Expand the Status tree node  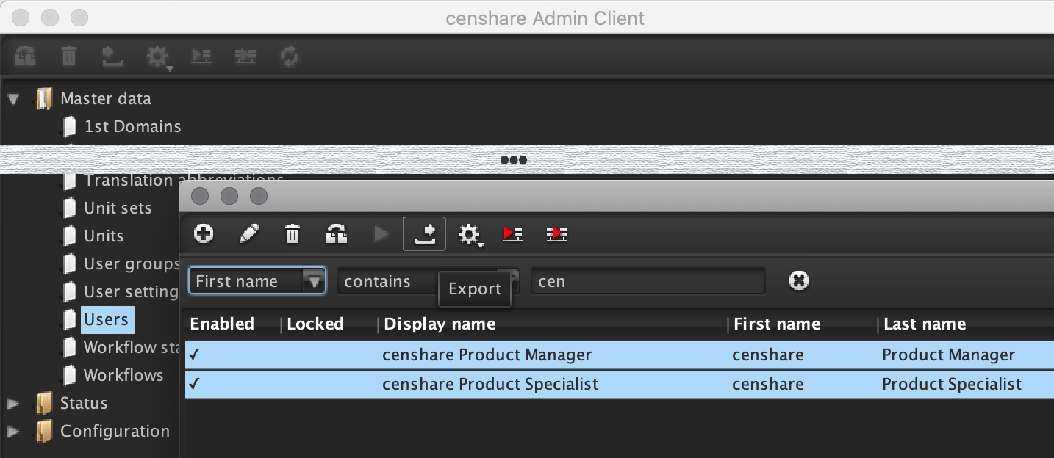[x=13, y=403]
